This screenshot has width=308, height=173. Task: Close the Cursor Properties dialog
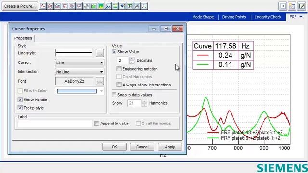tap(178, 29)
